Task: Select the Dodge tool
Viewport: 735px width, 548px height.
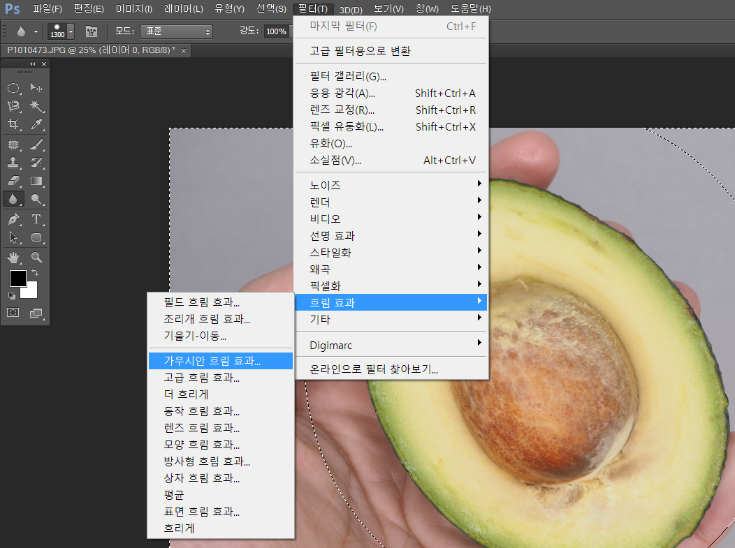Action: (36, 199)
